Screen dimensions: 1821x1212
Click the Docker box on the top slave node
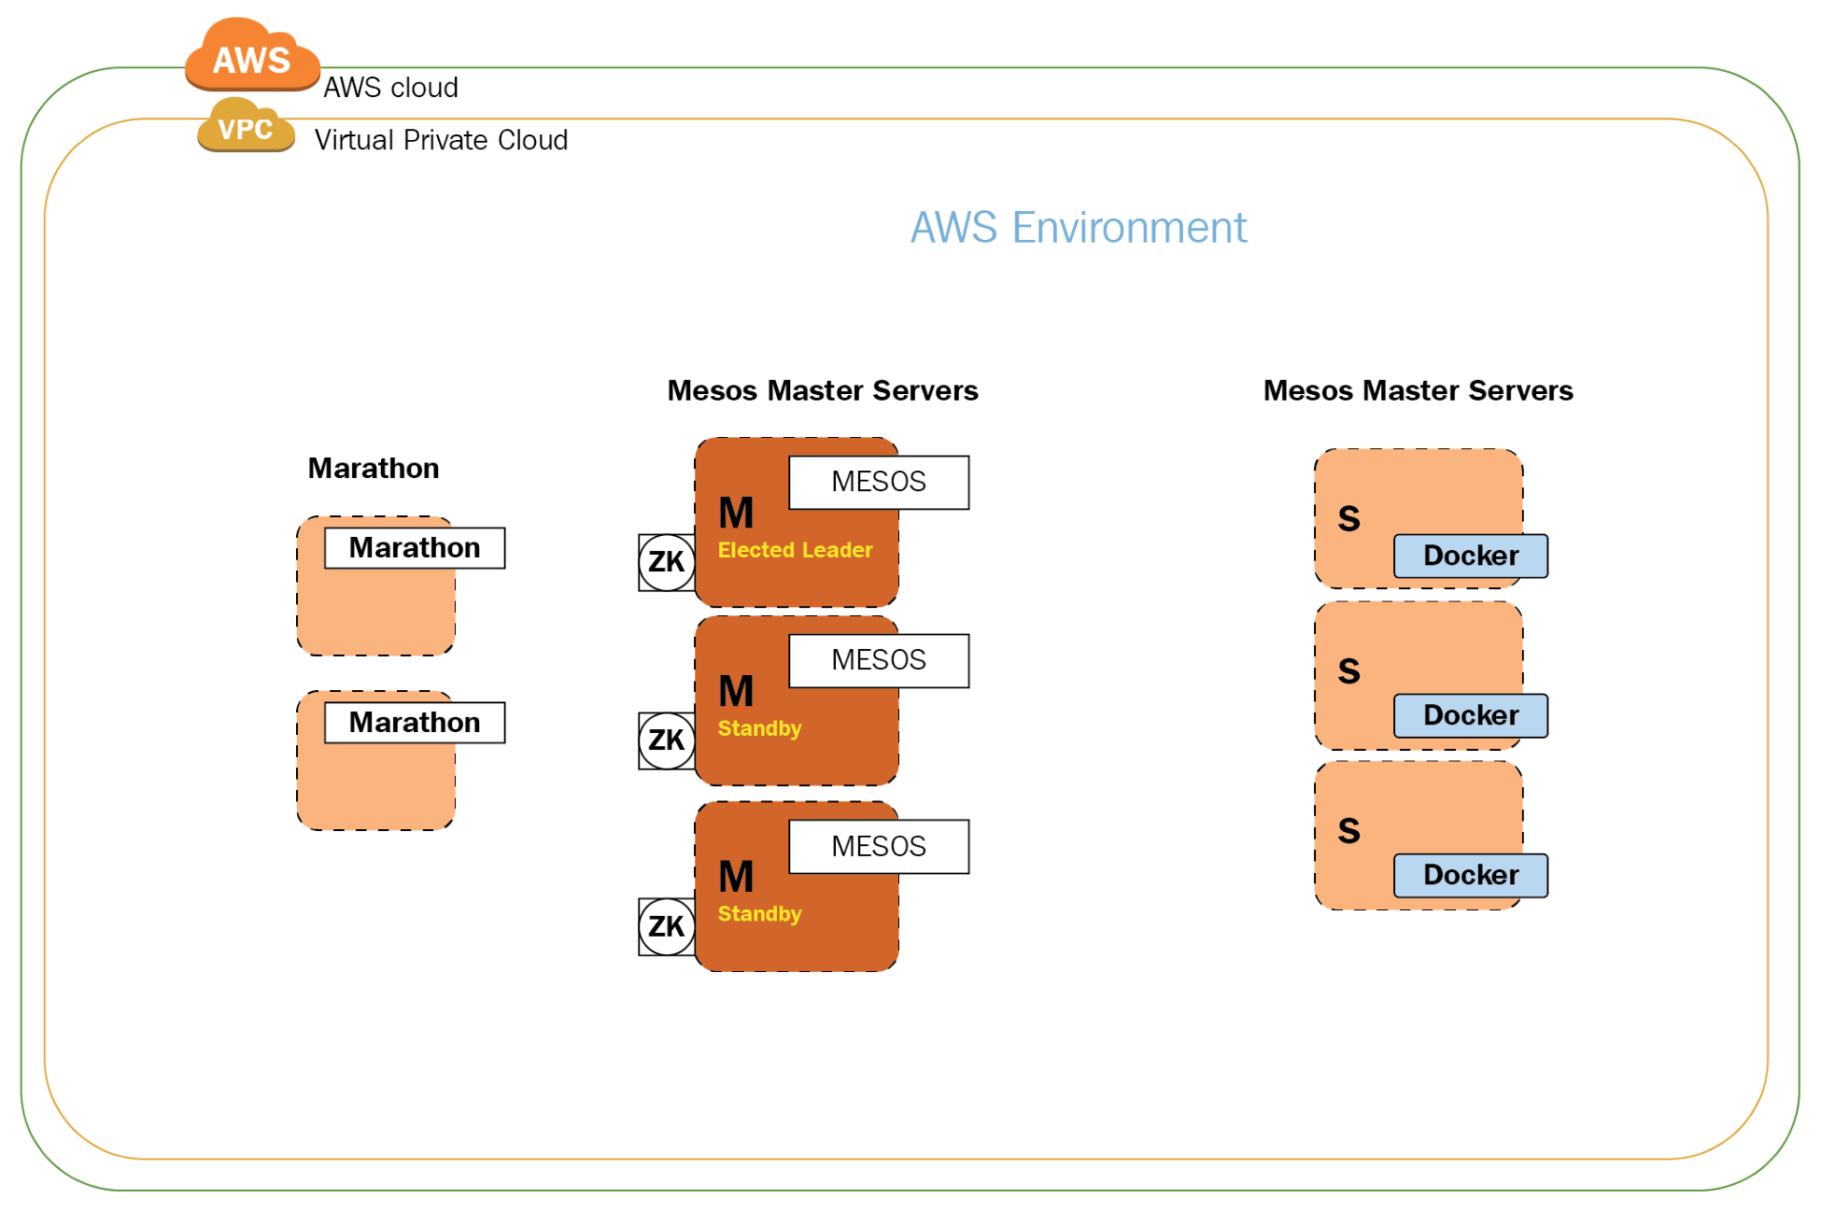(x=1471, y=556)
